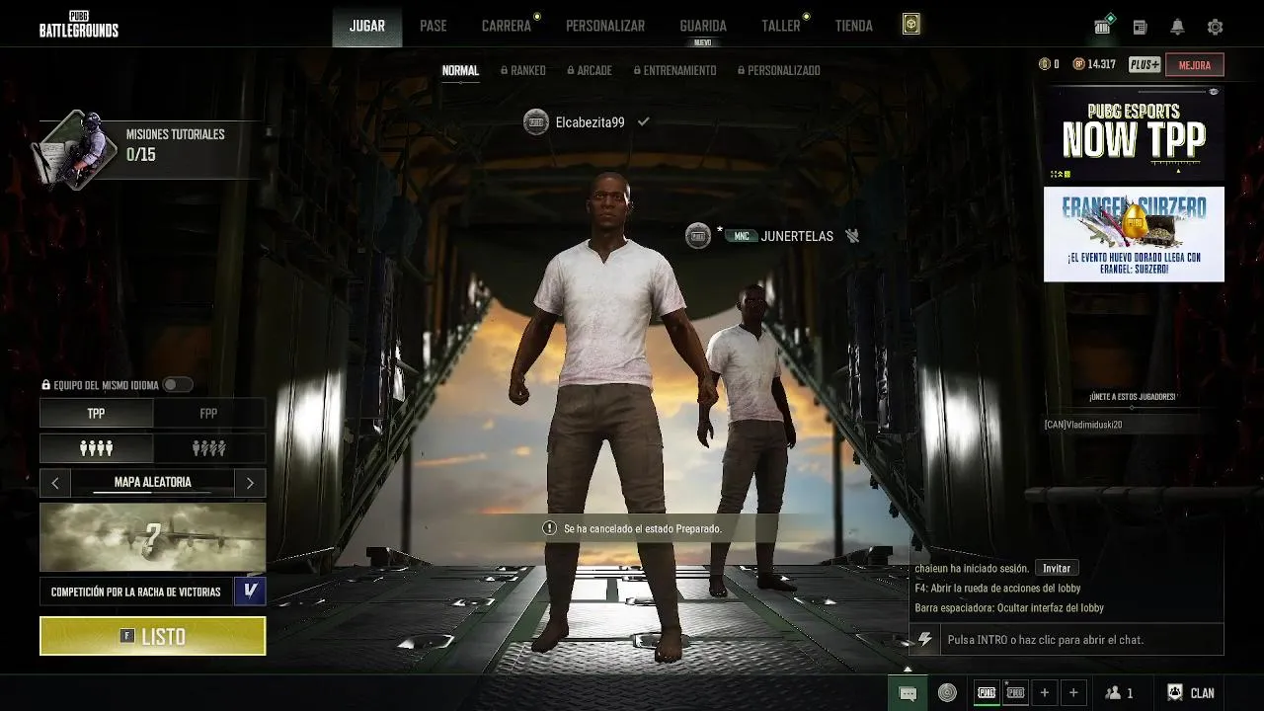Click the random map preview thumbnail

(153, 537)
